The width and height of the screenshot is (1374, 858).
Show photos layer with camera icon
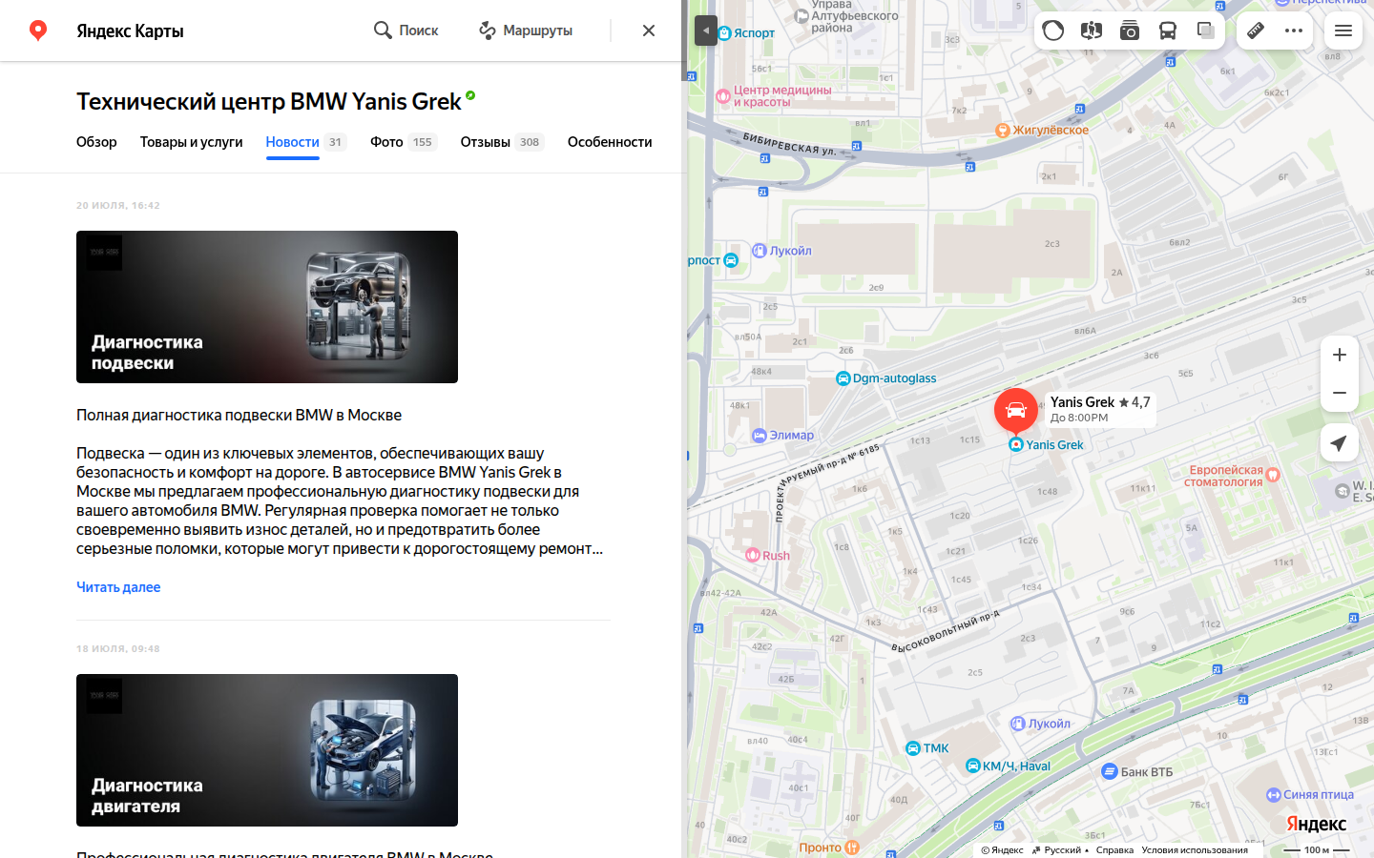(1130, 31)
